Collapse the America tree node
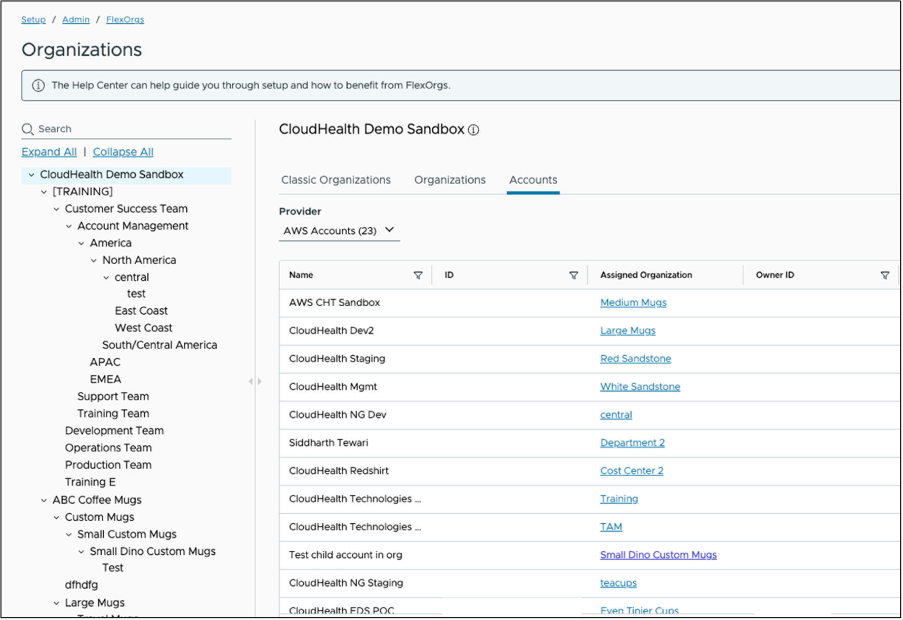 coord(81,244)
